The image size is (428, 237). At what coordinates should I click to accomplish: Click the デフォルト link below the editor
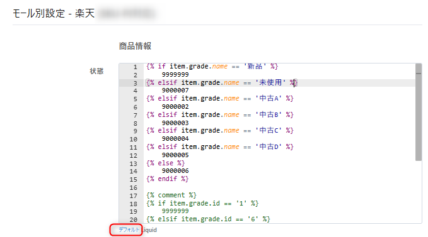pos(129,230)
